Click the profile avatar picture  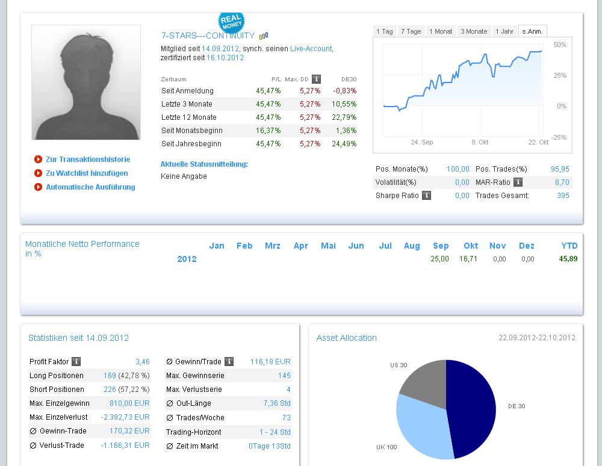pos(86,82)
